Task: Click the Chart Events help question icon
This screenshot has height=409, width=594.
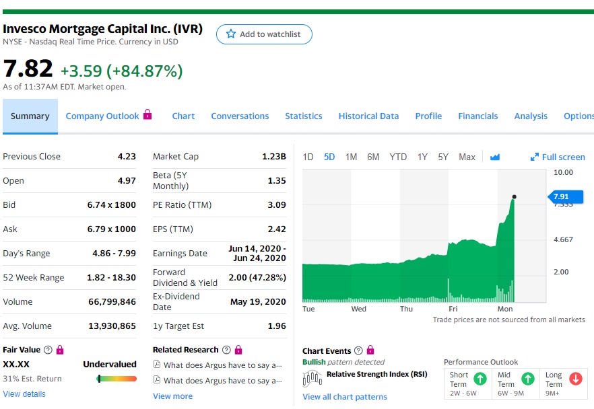Action: pos(358,350)
